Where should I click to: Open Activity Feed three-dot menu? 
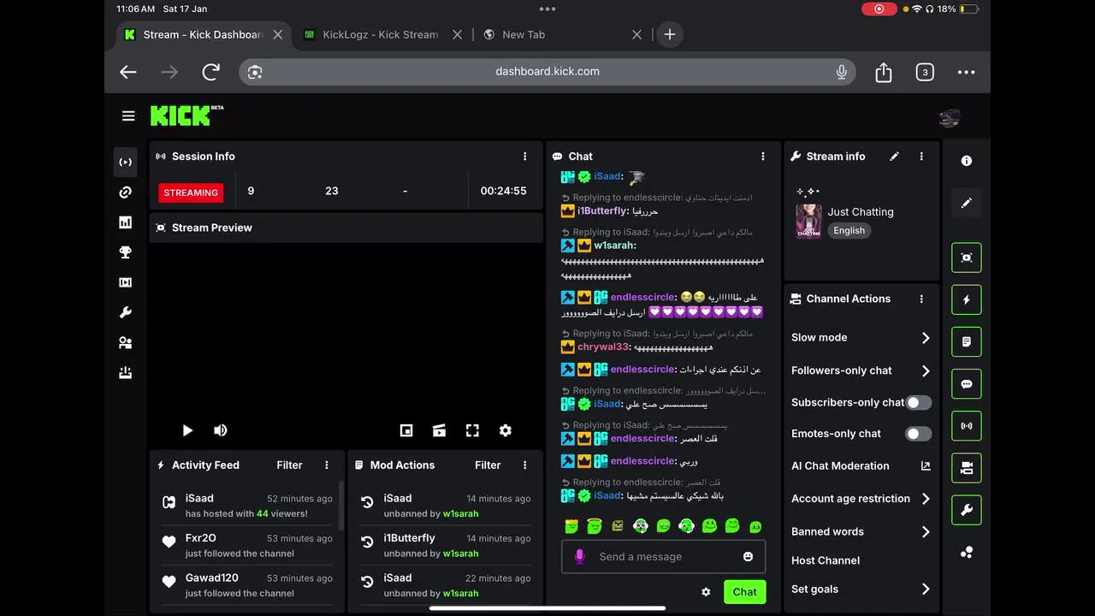coord(327,465)
